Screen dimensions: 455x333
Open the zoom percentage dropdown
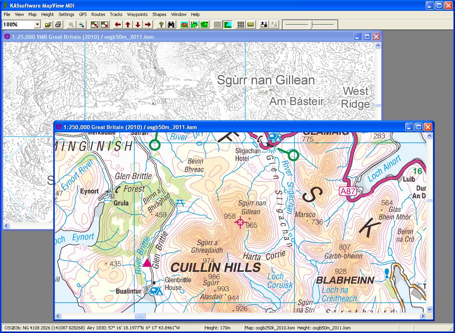pos(37,25)
